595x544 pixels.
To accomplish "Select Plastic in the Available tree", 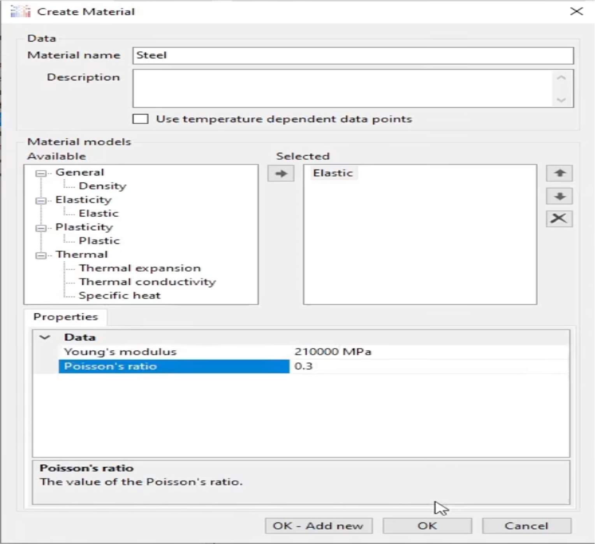I will pyautogui.click(x=99, y=241).
